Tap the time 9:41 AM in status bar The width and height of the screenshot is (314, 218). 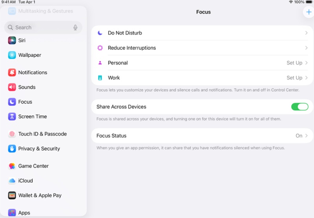tap(8, 2)
